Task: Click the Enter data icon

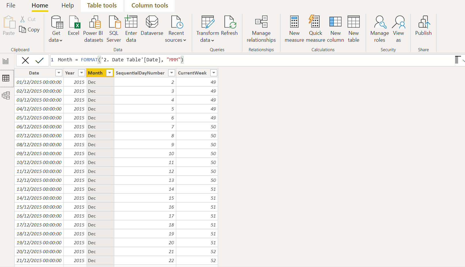Action: point(131,22)
